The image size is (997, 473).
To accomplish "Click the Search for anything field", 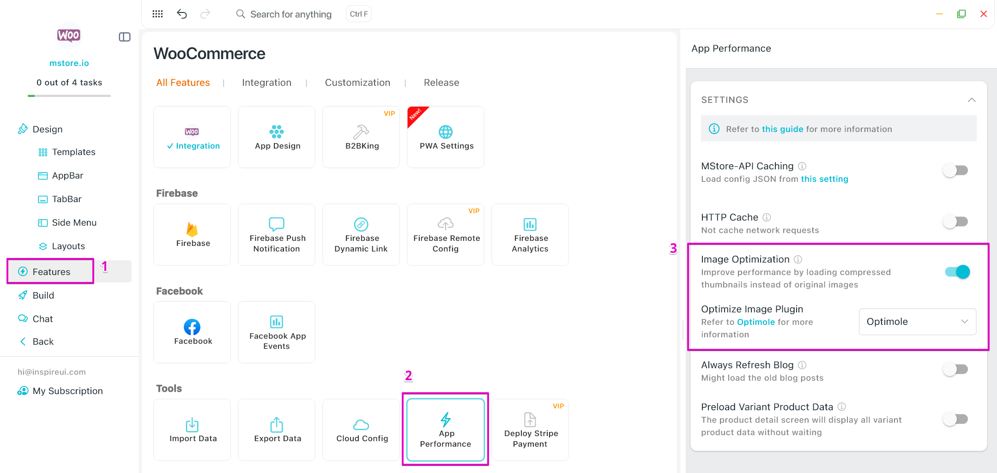I will (290, 14).
